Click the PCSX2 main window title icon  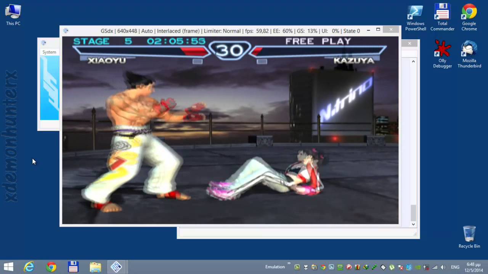(43, 43)
